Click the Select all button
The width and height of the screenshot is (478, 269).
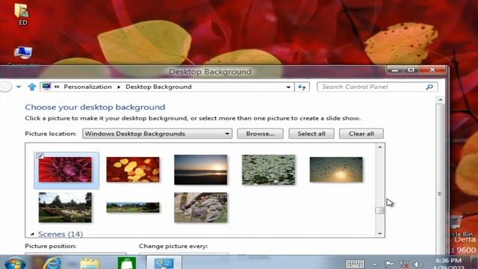coord(311,134)
